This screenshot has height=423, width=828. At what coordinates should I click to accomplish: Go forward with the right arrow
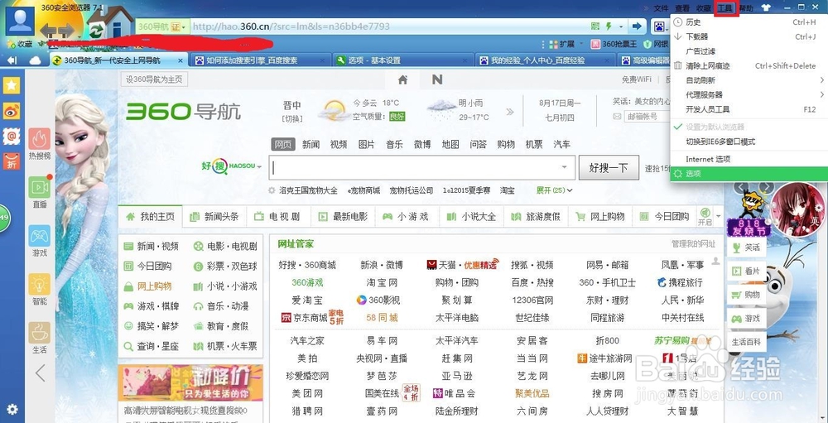click(x=67, y=31)
